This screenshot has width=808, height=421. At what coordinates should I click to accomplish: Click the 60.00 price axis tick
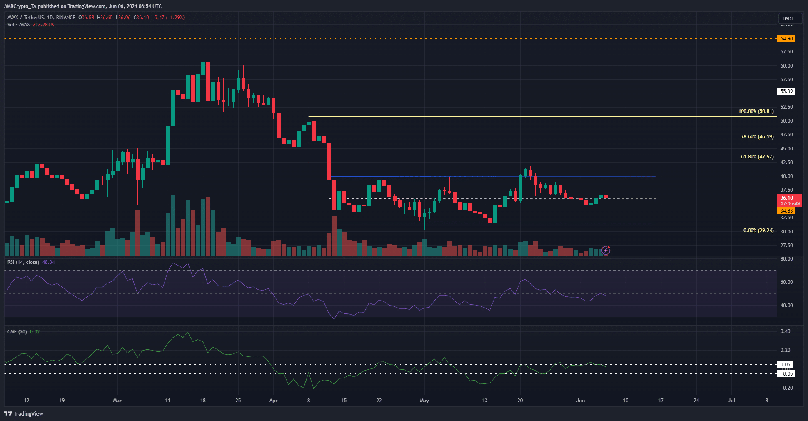coord(786,66)
